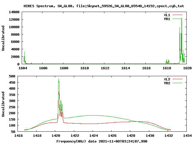Click the 6000 y-axis tick label
This screenshot has height=144, width=193.
point(15,42)
